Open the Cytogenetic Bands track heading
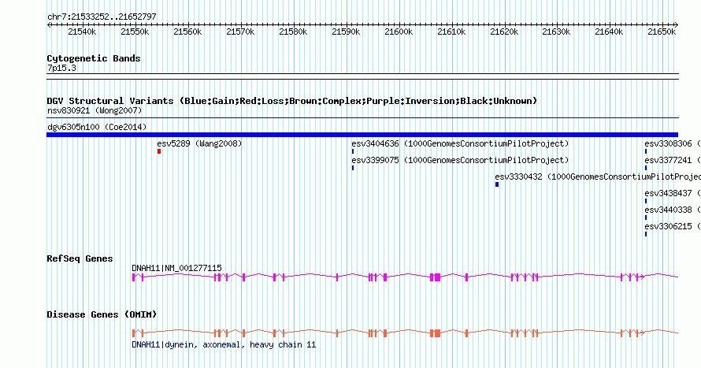Screen dimensions: 701x368 click(x=94, y=58)
